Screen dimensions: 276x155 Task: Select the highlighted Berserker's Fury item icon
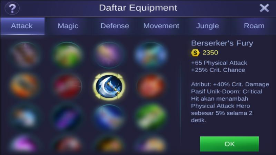(x=109, y=86)
